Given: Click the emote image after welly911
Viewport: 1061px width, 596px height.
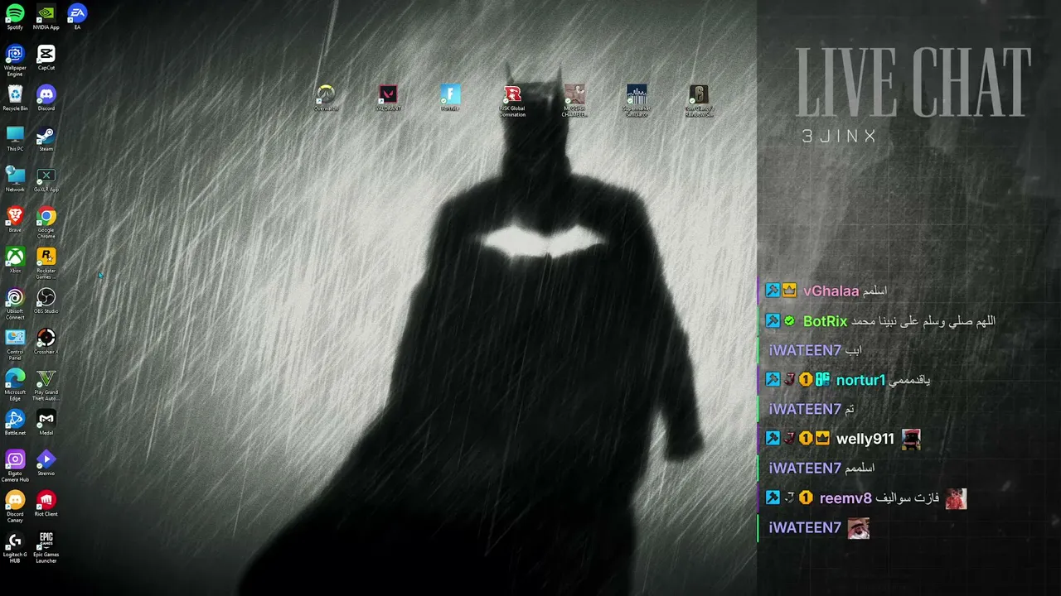Looking at the screenshot, I should click(911, 439).
